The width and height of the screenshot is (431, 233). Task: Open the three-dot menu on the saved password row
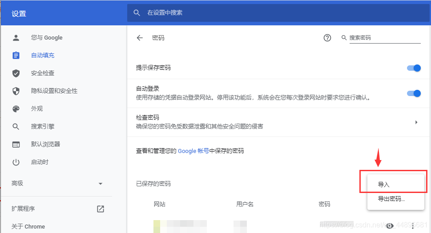[x=413, y=226]
